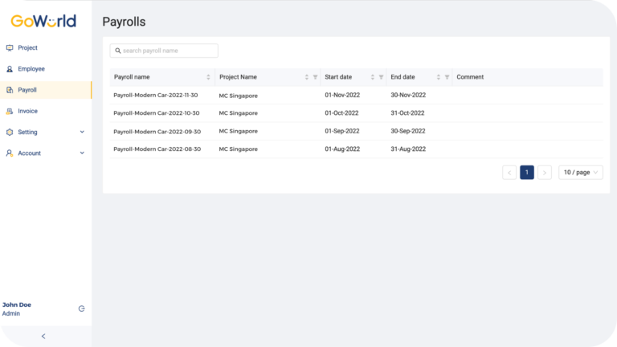Viewport: 617px width, 347px height.
Task: Click the End date filter icon
Action: point(447,77)
